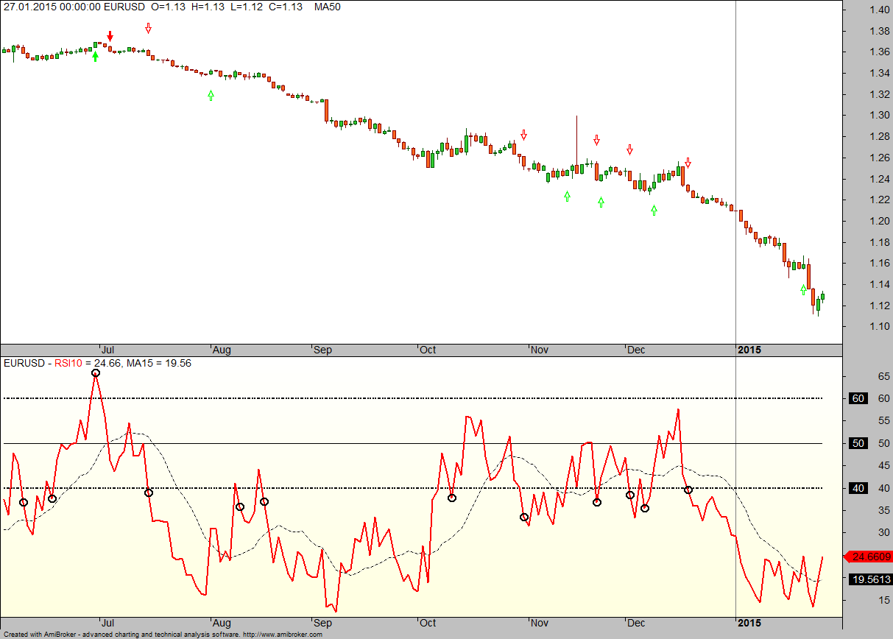Click the 2015 label on the RSI pane date axis

pos(750,623)
